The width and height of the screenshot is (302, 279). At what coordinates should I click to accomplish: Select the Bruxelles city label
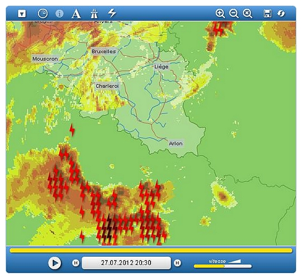point(103,51)
